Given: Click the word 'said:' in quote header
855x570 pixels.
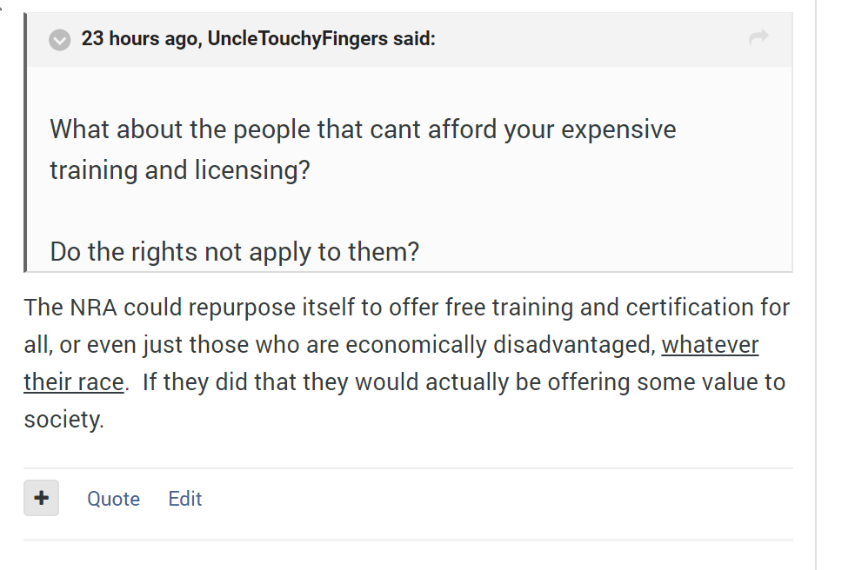Looking at the screenshot, I should pyautogui.click(x=414, y=39).
